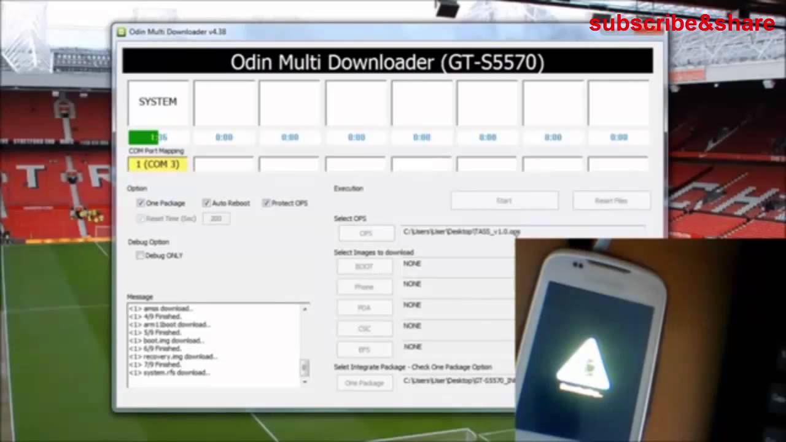Click the OPS file select button
786x442 pixels.
pos(366,233)
